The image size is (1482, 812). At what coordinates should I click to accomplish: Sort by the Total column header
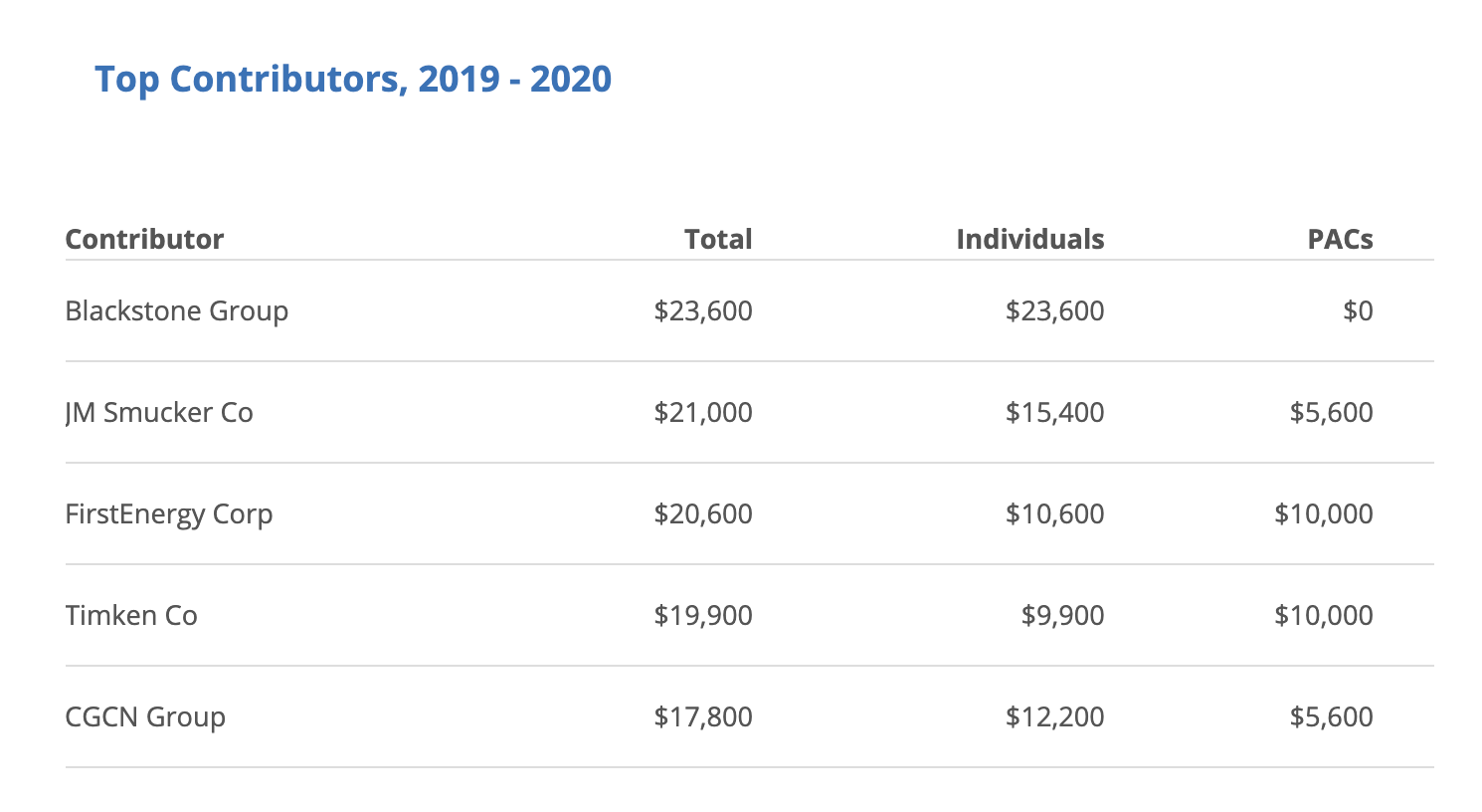718,240
